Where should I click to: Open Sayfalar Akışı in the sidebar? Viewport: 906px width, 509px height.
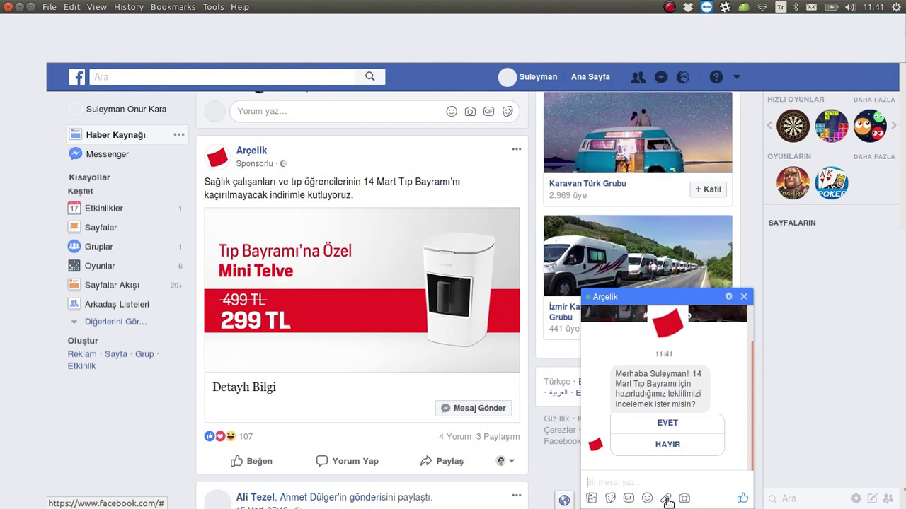coord(112,285)
